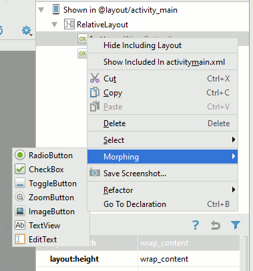Open the Refactor submenu

pyautogui.click(x=163, y=190)
